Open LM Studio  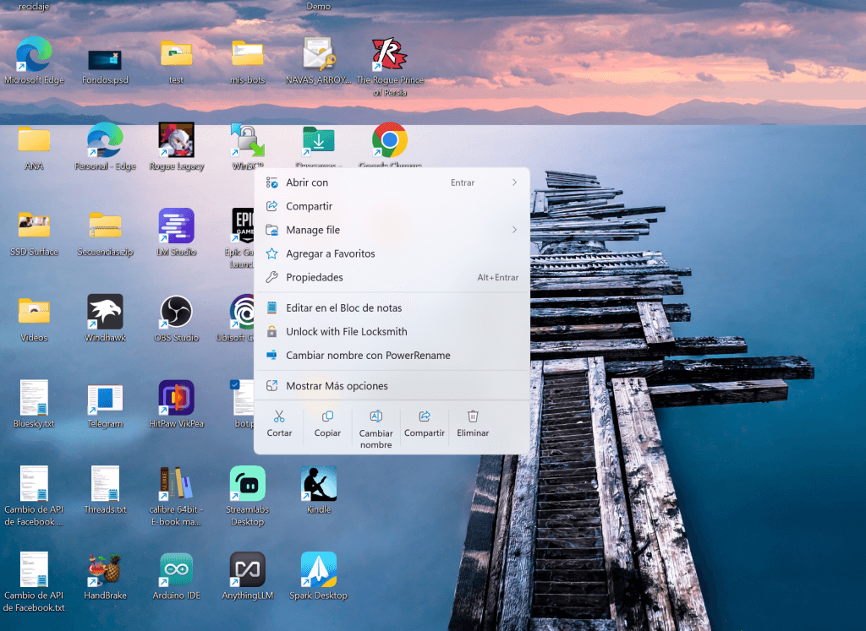(176, 228)
